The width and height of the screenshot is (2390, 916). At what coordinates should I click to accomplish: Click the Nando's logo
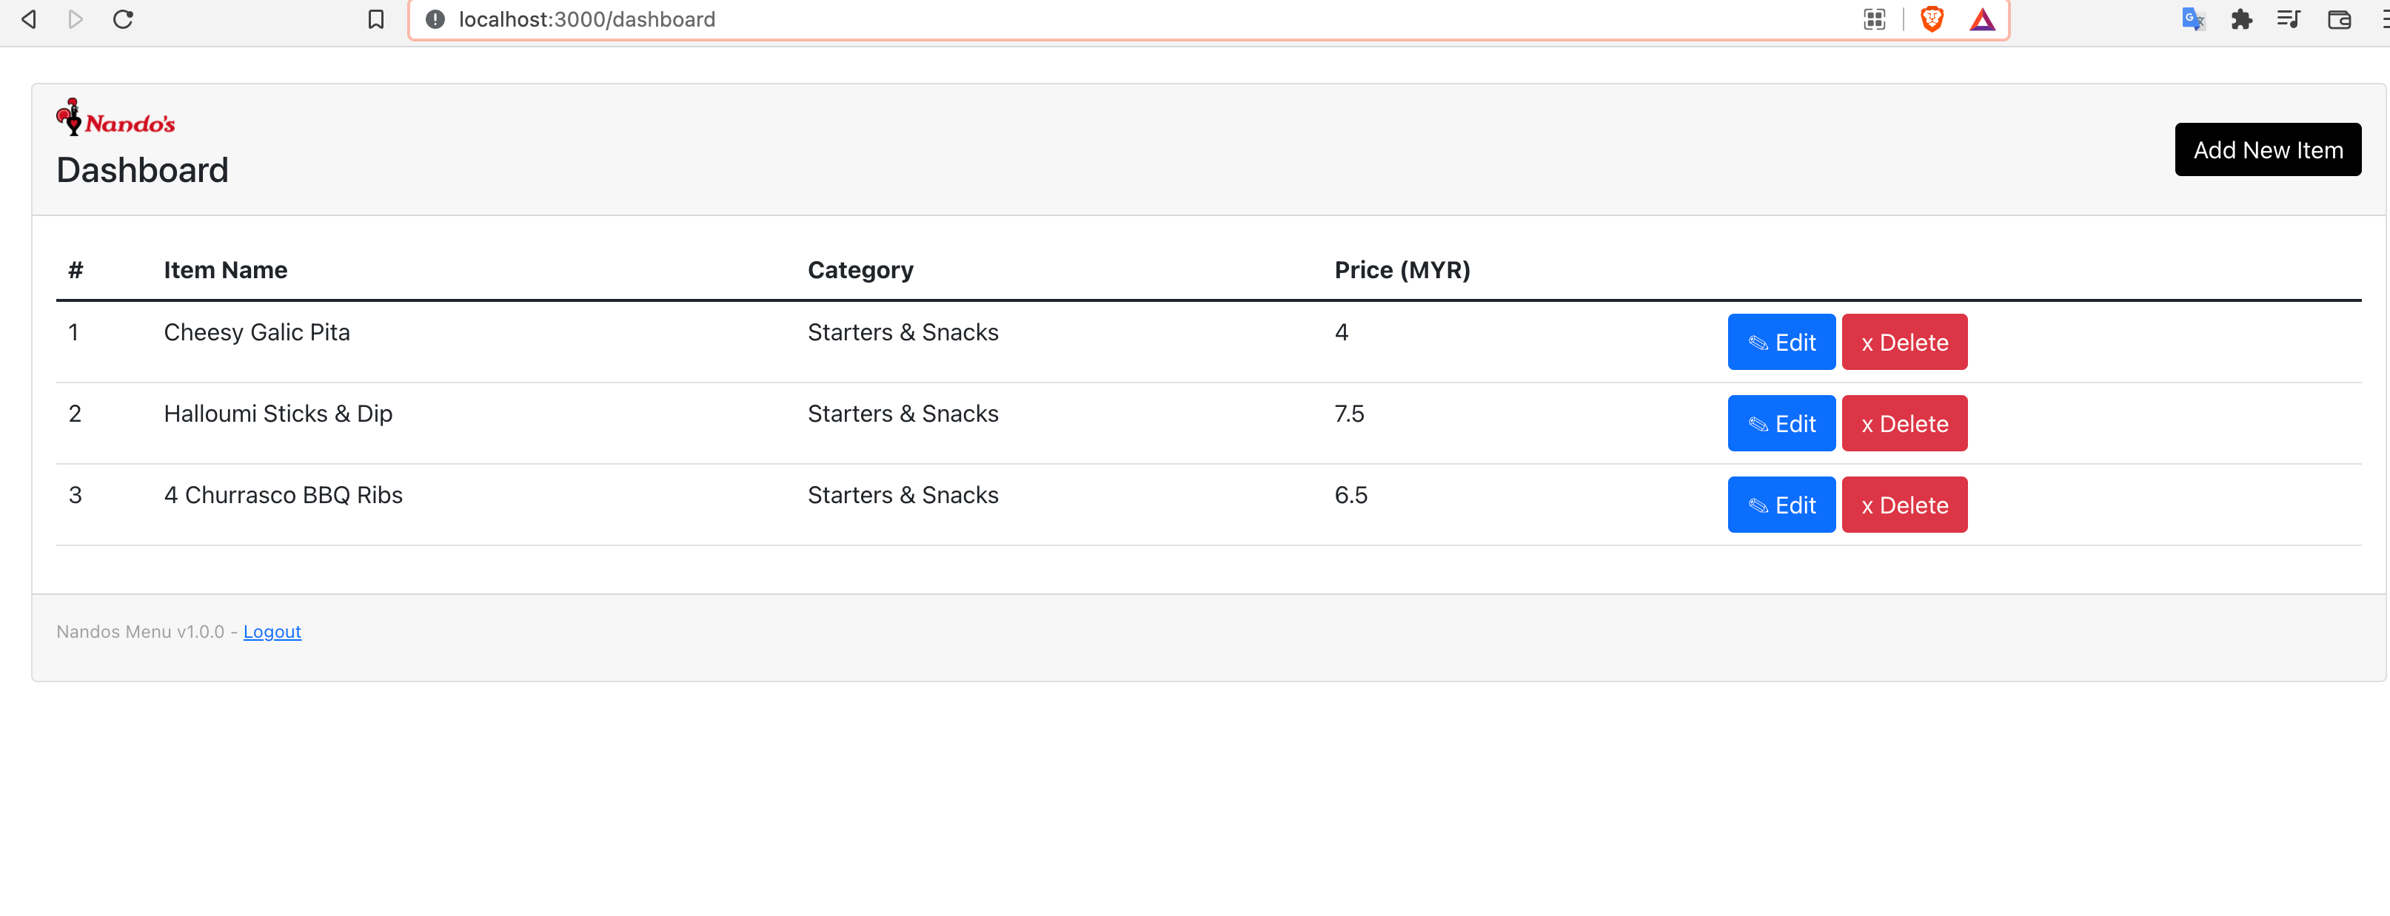pos(116,118)
